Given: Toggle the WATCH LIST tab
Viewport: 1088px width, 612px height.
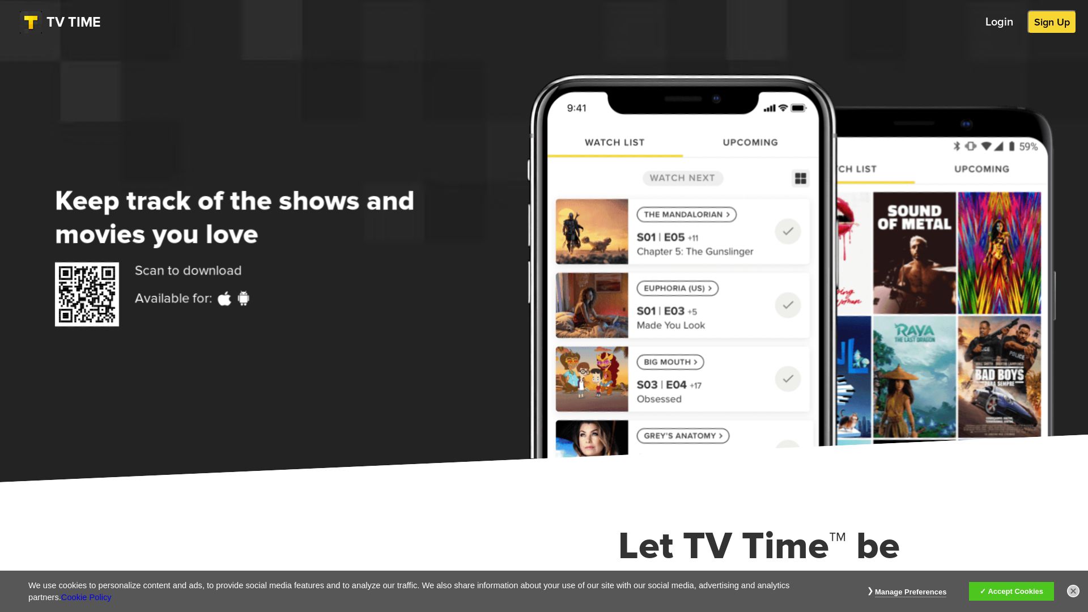Looking at the screenshot, I should [x=614, y=142].
